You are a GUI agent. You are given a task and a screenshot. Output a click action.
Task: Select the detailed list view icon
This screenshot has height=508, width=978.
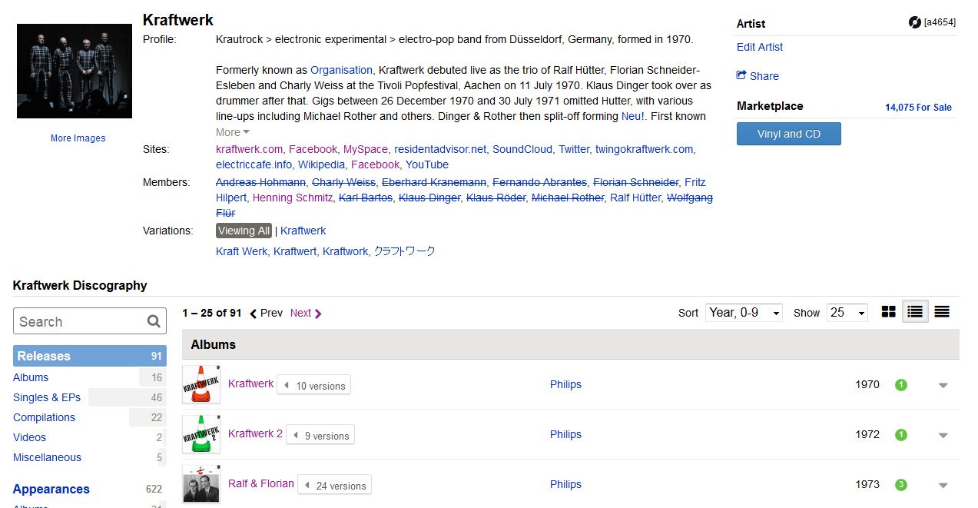(x=915, y=312)
